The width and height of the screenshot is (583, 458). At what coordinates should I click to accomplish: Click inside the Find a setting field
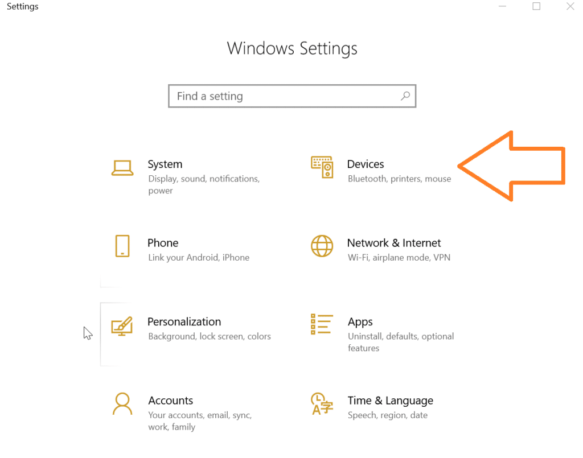tap(256, 96)
